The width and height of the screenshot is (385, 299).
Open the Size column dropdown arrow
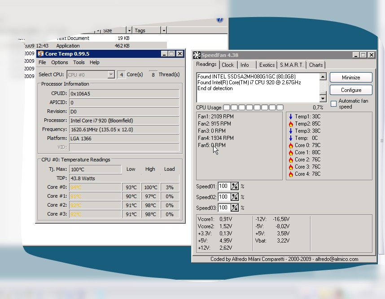[x=129, y=30]
